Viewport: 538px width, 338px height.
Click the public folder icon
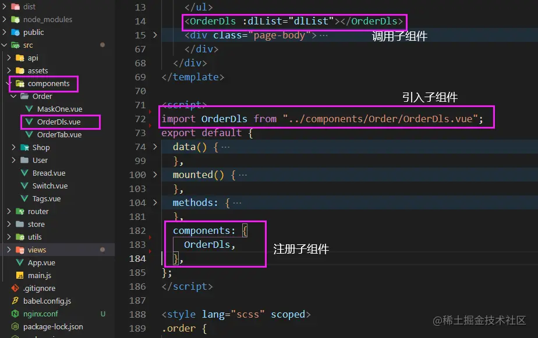coord(16,32)
